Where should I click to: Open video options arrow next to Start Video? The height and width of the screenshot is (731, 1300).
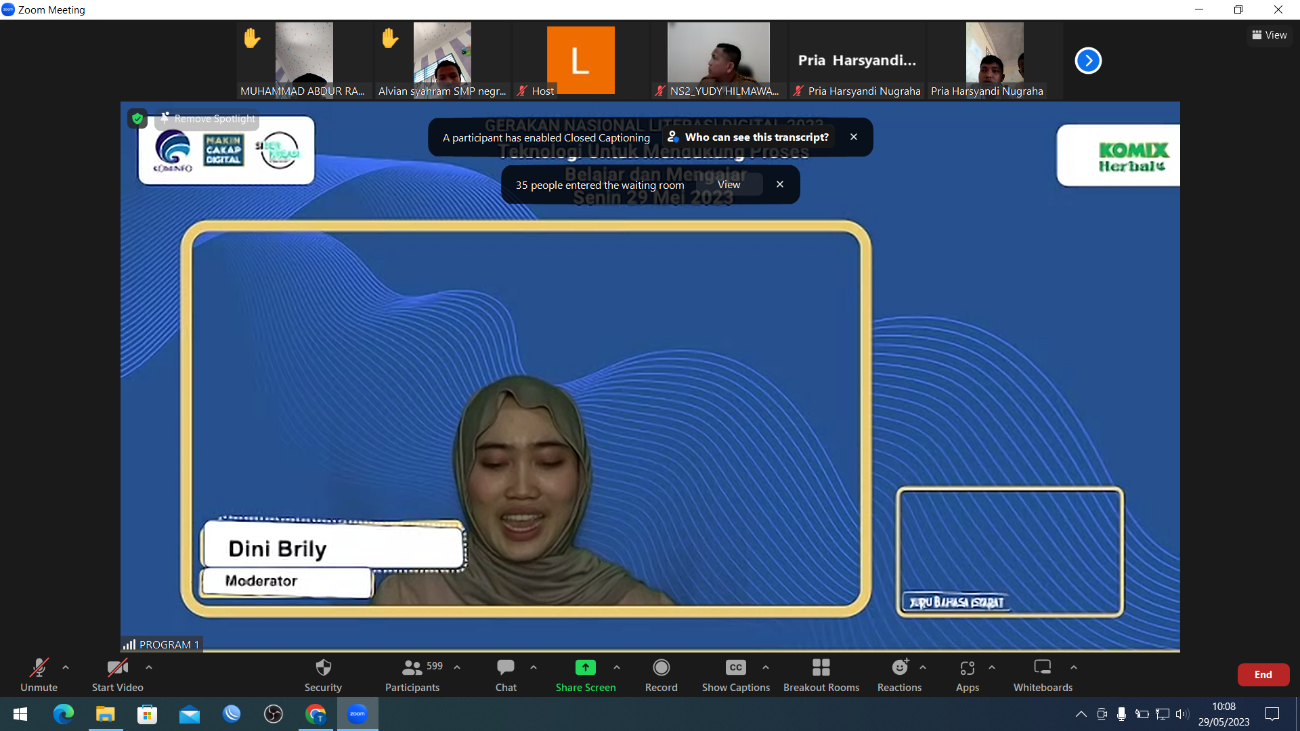[x=149, y=667]
